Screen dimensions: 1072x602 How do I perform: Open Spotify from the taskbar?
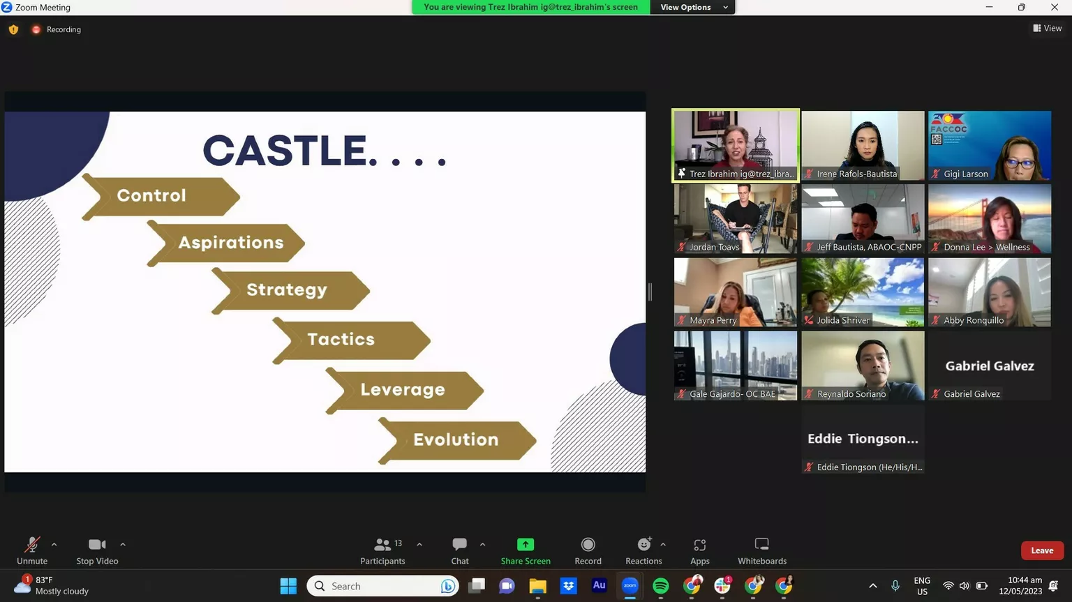coord(660,586)
